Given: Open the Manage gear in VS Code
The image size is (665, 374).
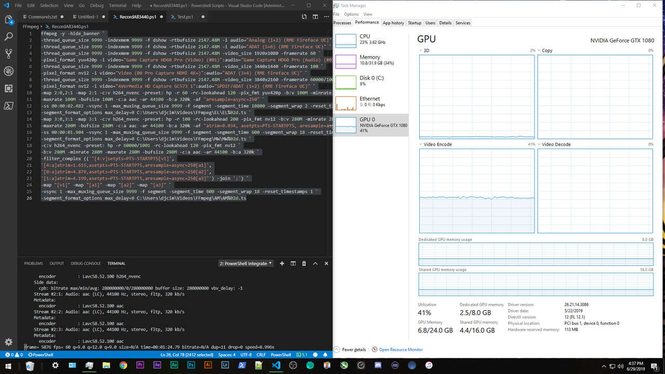Looking at the screenshot, I should [x=8, y=342].
